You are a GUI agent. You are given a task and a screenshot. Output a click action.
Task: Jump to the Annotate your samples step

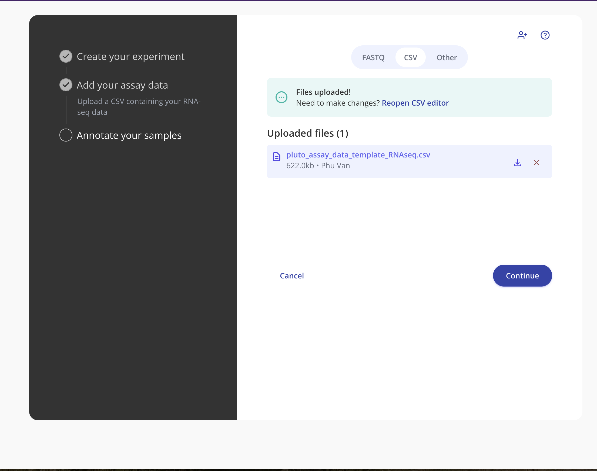click(129, 135)
